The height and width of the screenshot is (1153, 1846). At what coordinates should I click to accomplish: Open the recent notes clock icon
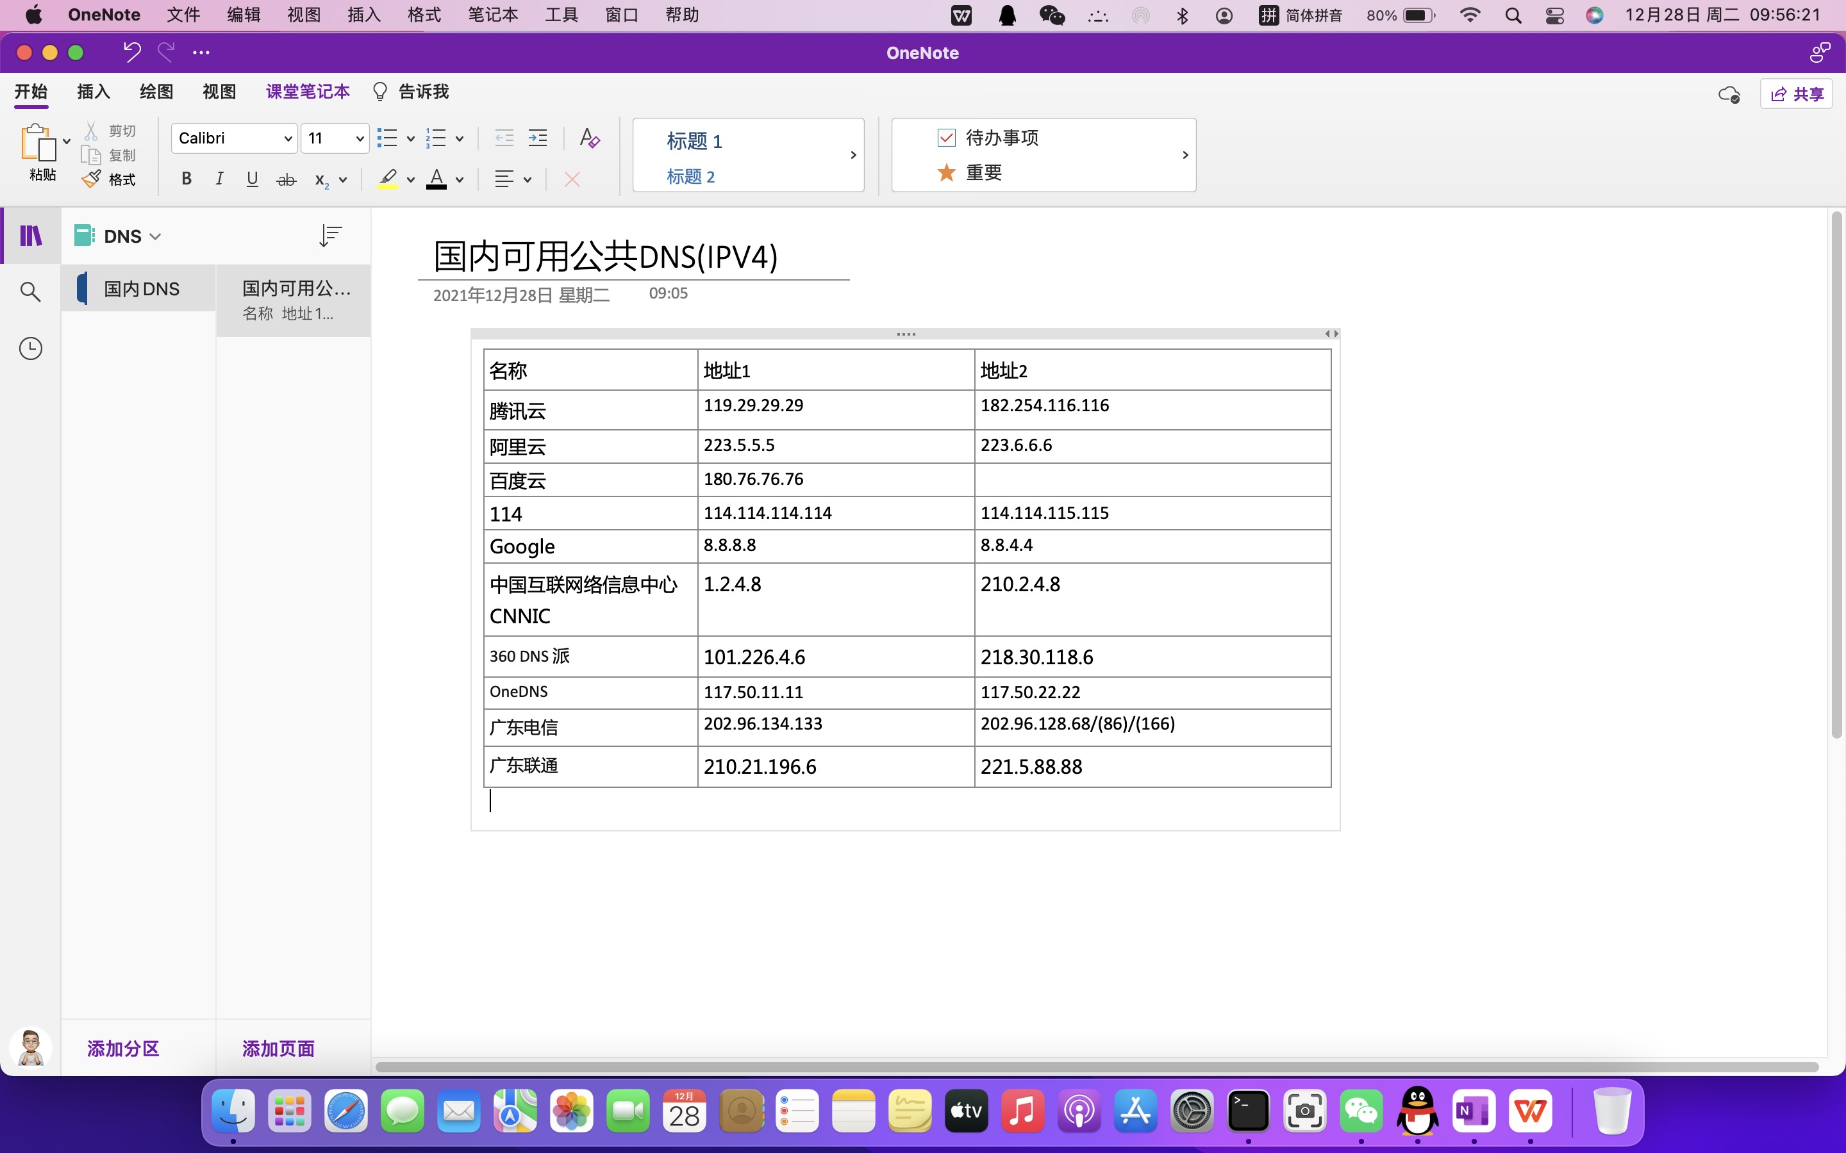pos(31,348)
